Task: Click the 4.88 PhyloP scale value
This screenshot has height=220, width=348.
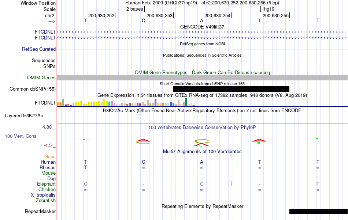Action: coord(47,127)
